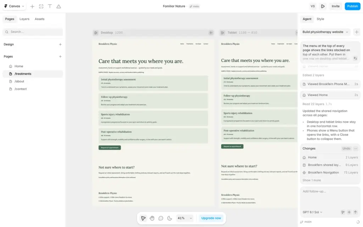Click the Insert plus icon in top toolbar
Viewport: 363px width, 227px height.
(x=32, y=6)
